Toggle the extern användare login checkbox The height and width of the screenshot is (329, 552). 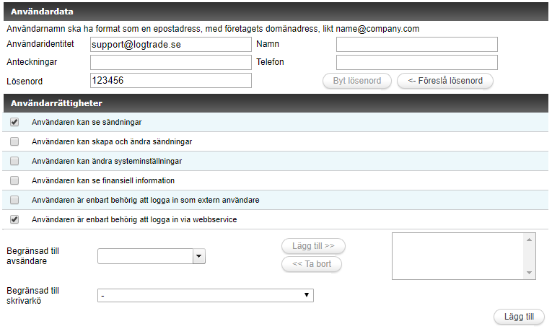pos(14,200)
